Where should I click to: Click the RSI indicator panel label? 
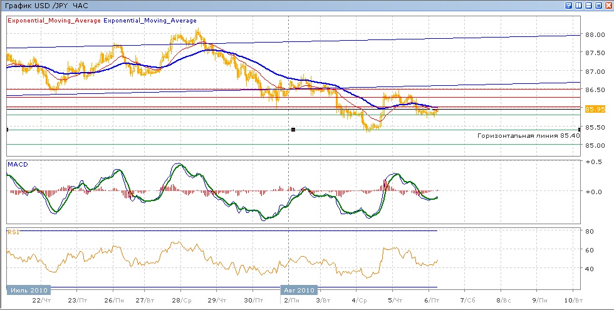tap(13, 232)
